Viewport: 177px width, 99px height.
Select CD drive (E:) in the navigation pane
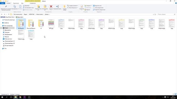9,46
